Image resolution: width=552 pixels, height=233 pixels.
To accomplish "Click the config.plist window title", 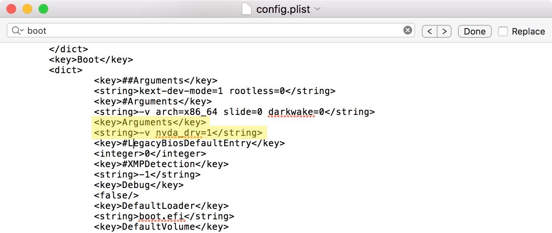I will (x=283, y=9).
